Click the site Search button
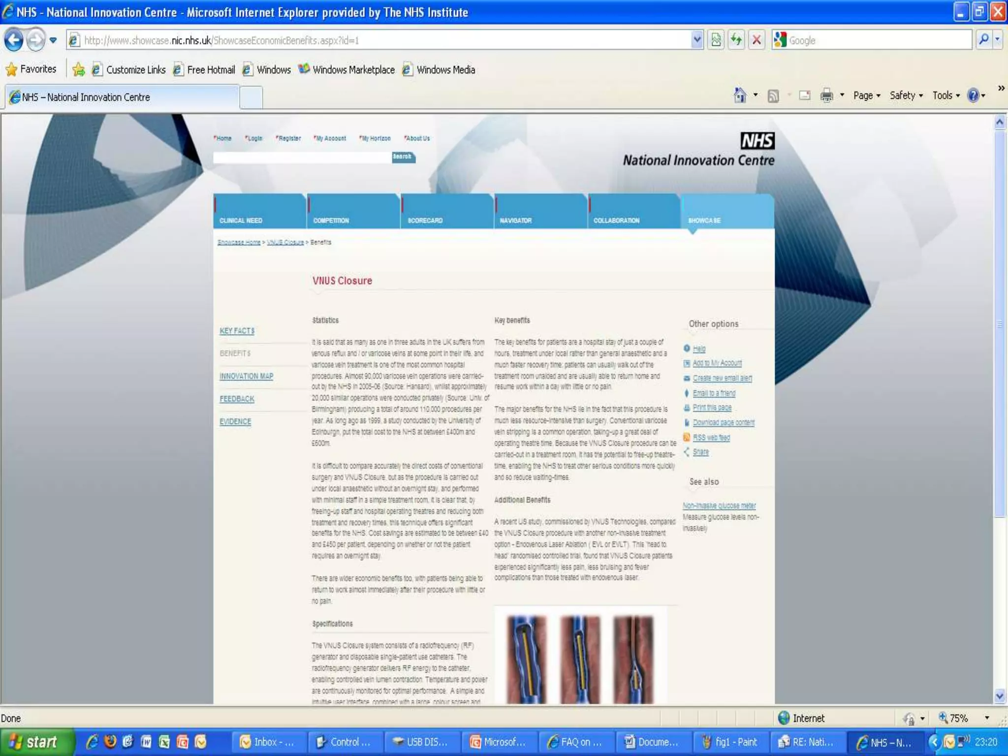Viewport: 1008px width, 756px height. [x=403, y=157]
